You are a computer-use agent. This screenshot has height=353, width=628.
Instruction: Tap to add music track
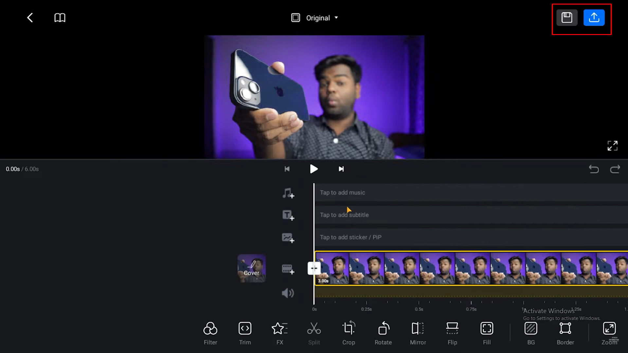pos(342,192)
